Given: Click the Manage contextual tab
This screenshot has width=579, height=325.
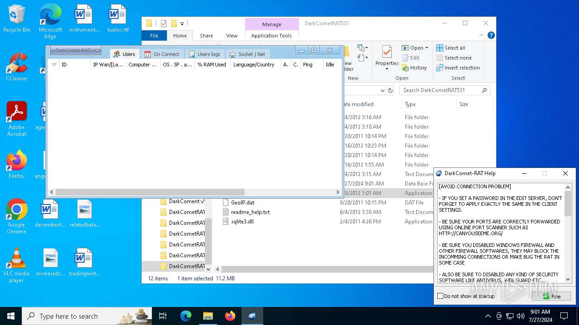Looking at the screenshot, I should (x=272, y=24).
